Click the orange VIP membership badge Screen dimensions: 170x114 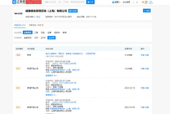(x=144, y=2)
